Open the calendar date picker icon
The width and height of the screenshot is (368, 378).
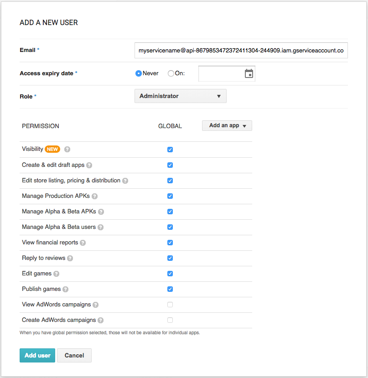249,73
